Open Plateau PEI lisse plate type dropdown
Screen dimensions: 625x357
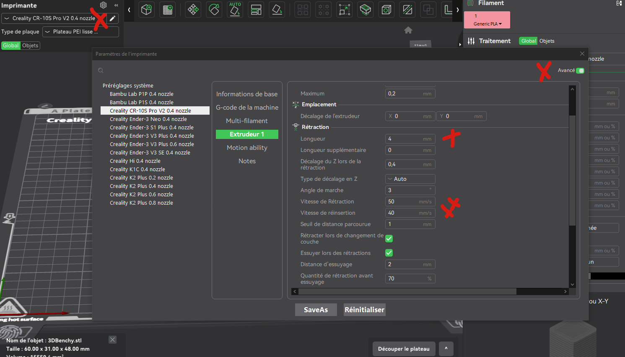click(80, 32)
